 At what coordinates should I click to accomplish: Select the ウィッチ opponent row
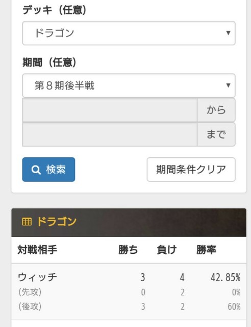(x=129, y=277)
